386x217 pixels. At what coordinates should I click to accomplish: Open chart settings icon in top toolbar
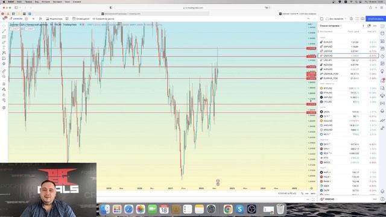351,19
